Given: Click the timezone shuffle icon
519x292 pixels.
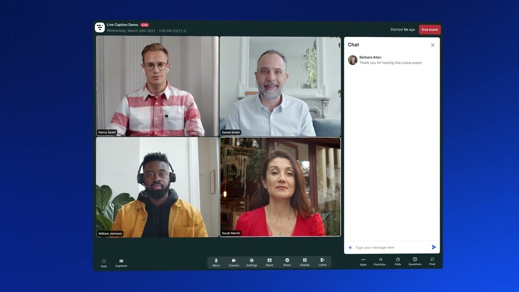Looking at the screenshot, I should click(x=184, y=31).
